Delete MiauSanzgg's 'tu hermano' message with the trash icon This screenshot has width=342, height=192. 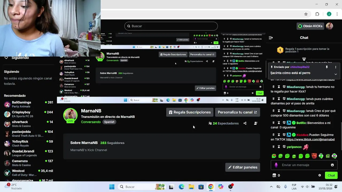click(273, 87)
